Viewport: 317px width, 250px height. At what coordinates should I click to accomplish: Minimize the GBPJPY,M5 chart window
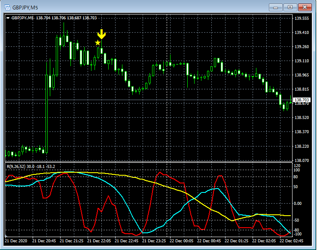tap(276, 7)
